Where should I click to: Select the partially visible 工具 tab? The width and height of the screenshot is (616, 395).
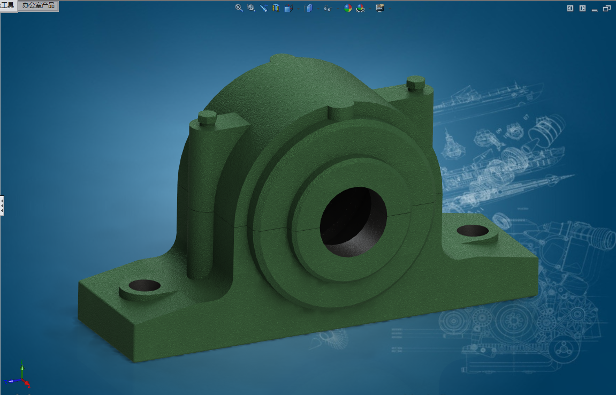[x=8, y=5]
